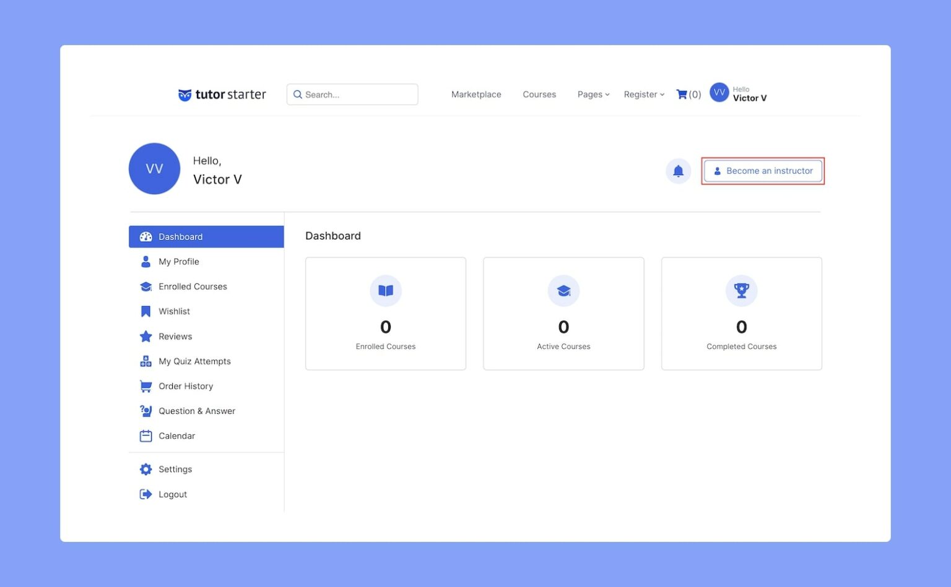Open Settings via the gear icon

(145, 469)
